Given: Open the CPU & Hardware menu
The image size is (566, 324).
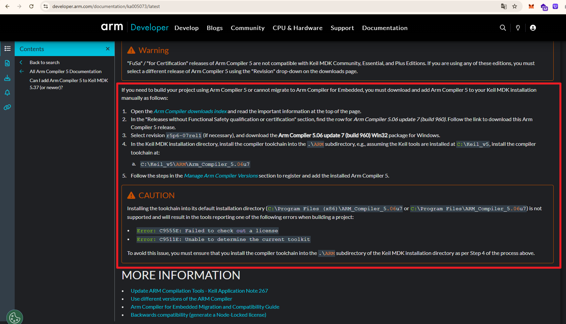Looking at the screenshot, I should (x=297, y=28).
